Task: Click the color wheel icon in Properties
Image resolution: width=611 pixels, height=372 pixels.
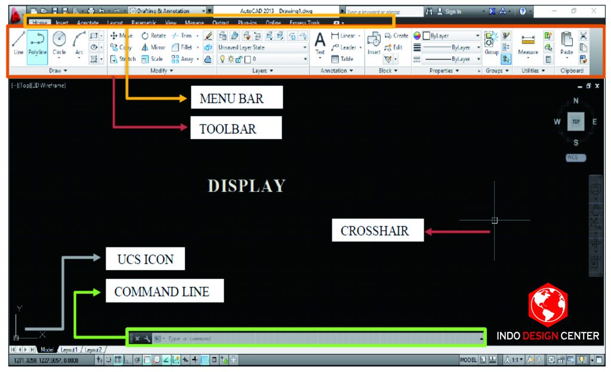Action: click(417, 36)
